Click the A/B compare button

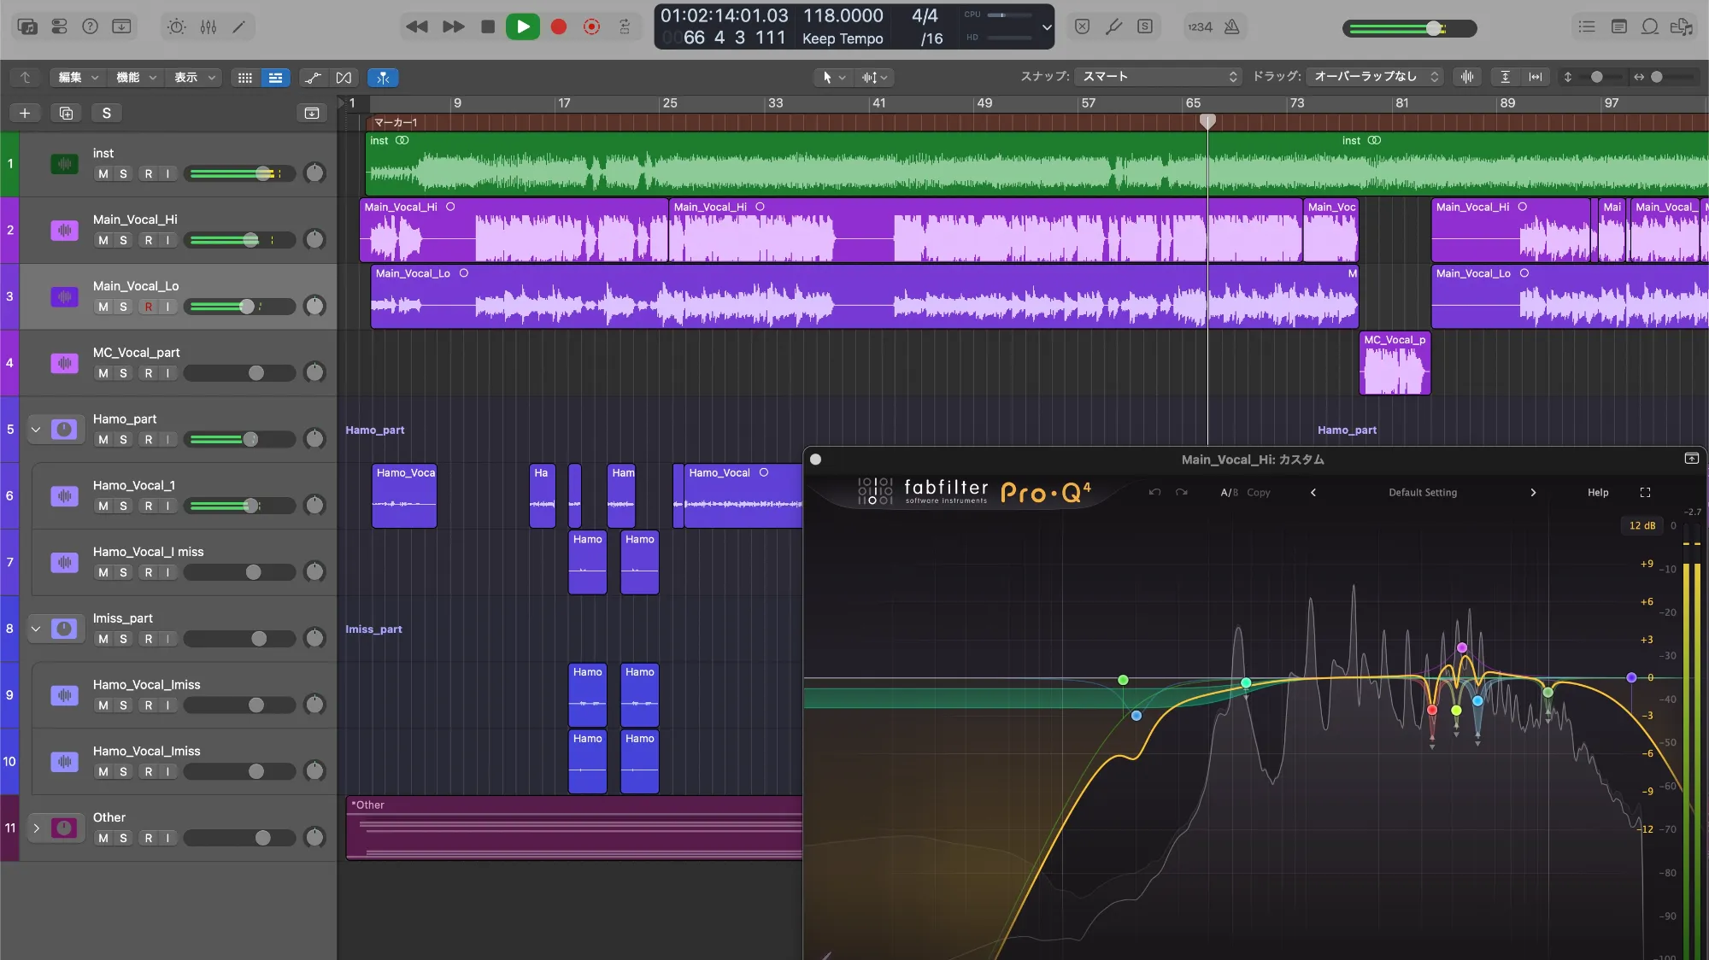coord(1229,492)
